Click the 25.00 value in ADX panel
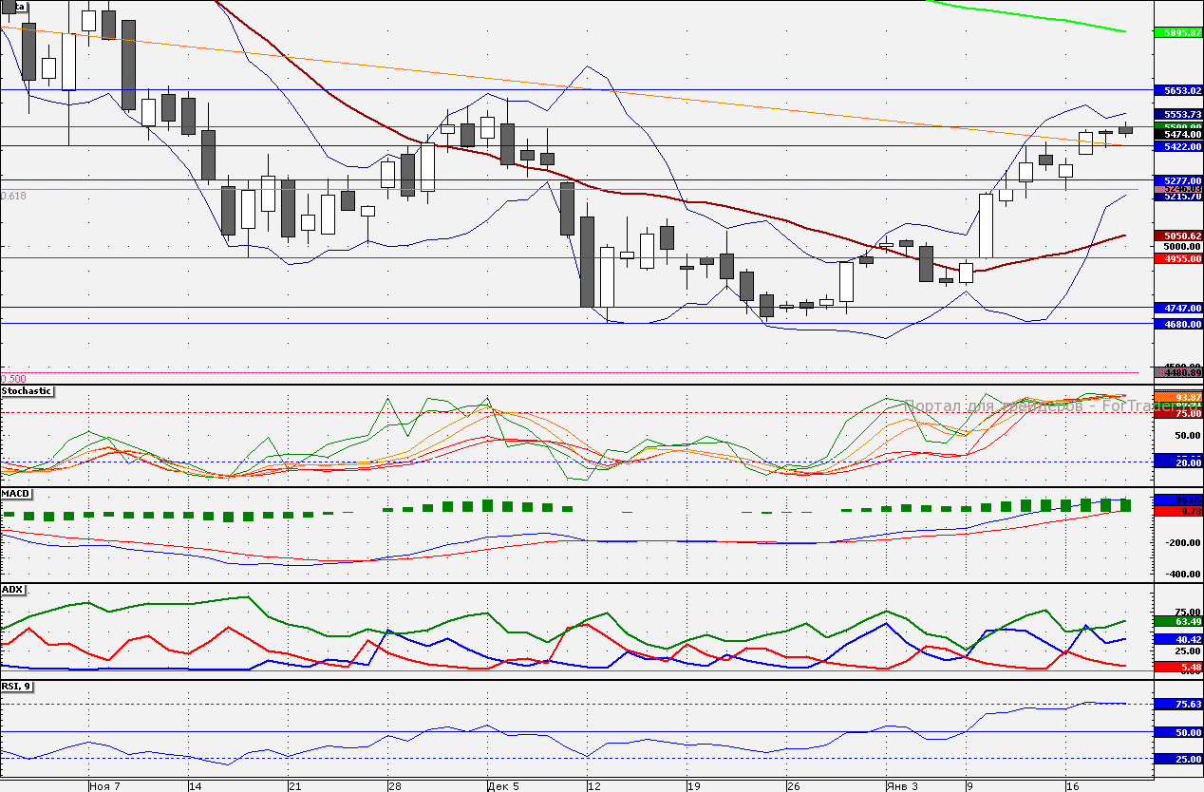 coord(1186,652)
